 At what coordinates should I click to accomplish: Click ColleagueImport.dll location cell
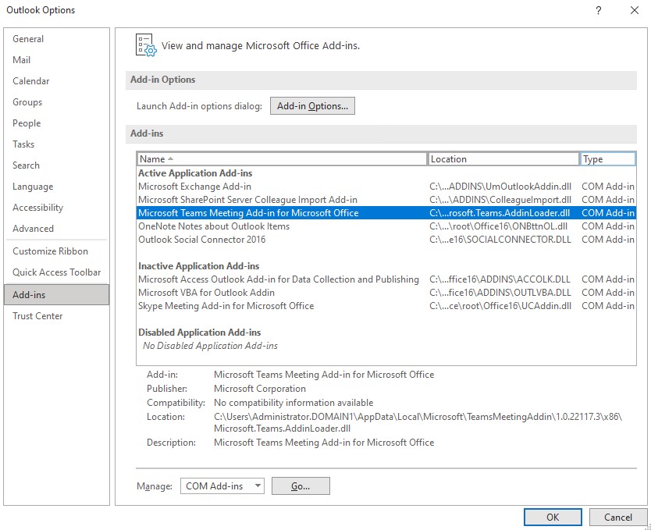pos(500,200)
